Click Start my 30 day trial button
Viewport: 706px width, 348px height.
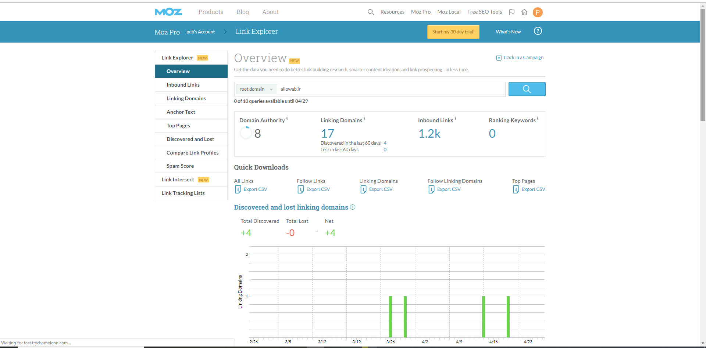point(453,32)
